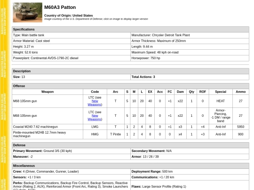Viewport: 254px width, 190px height.
Task: Select Armor Material: Cast steel cell
Action: pos(71,41)
